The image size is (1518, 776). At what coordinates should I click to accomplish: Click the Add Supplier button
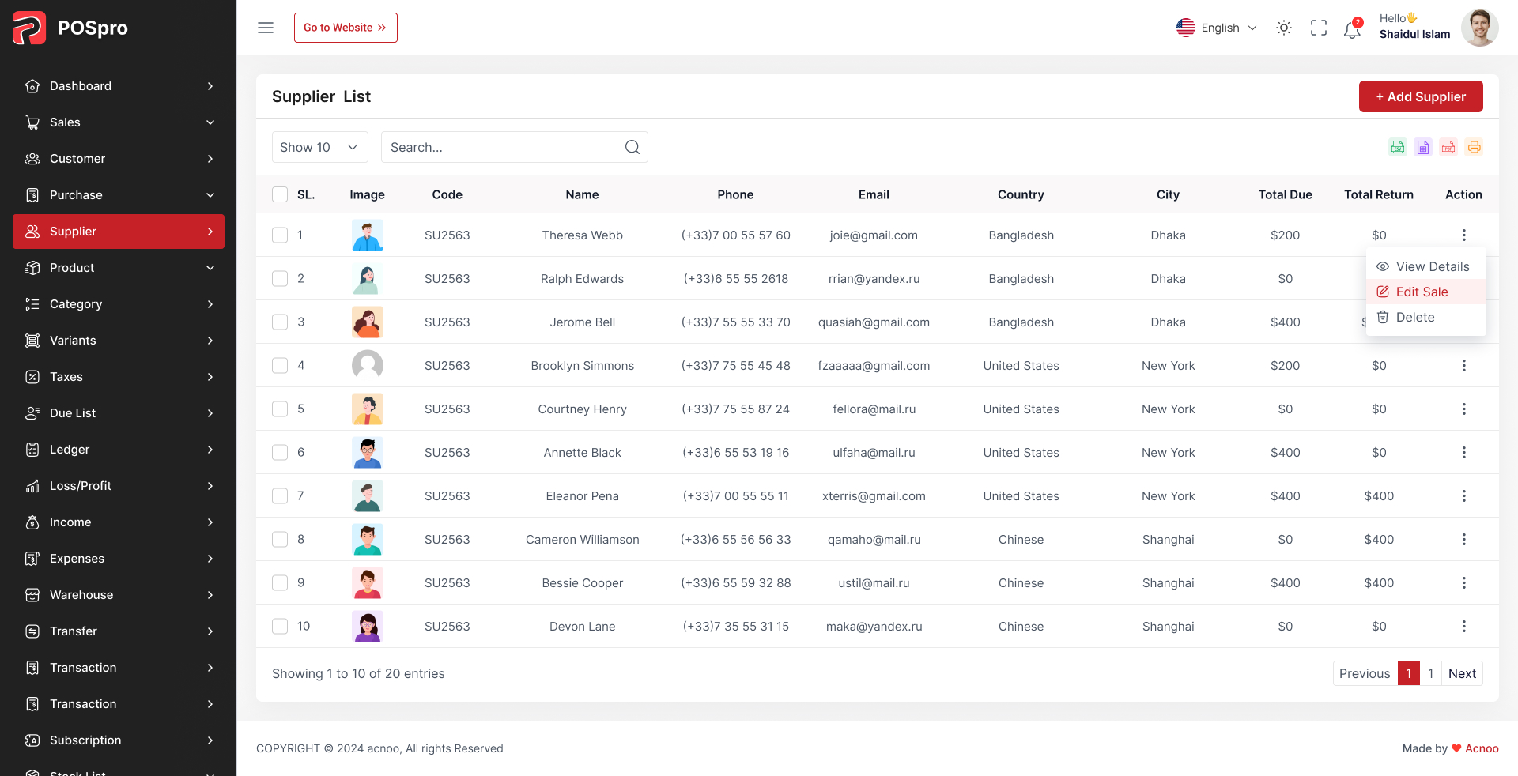point(1421,96)
